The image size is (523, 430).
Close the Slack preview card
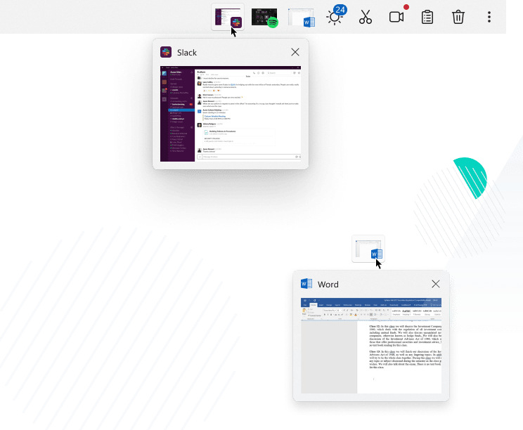(x=295, y=52)
